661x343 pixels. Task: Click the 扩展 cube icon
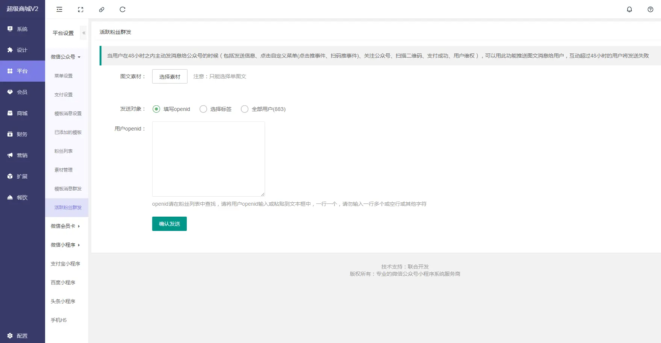[10, 176]
